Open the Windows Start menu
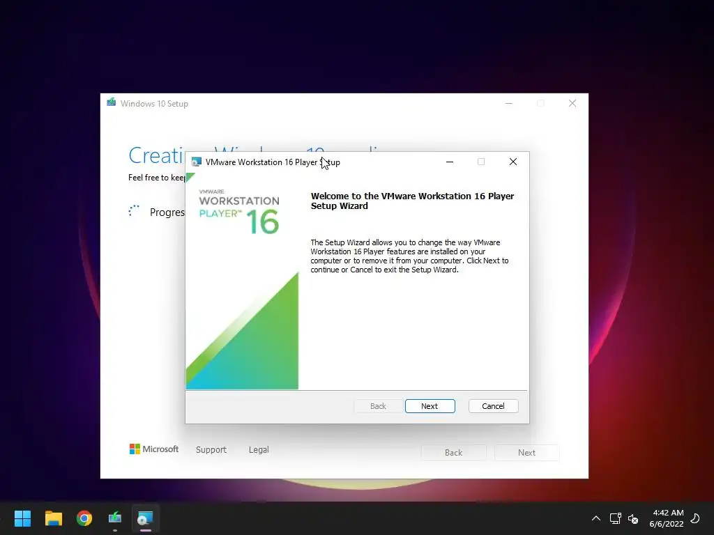The image size is (714, 535). [x=22, y=518]
